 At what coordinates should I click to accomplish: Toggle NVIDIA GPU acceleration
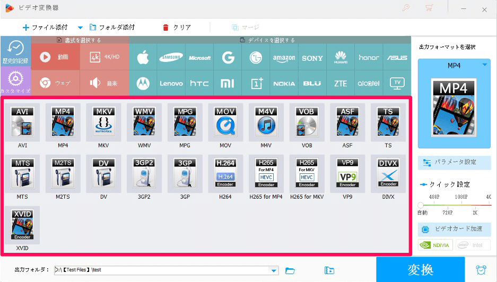pyautogui.click(x=435, y=245)
